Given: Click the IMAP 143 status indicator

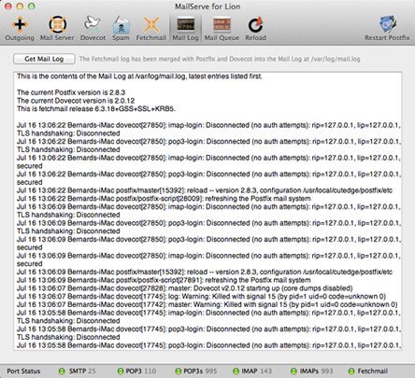Looking at the screenshot, I should coord(252,371).
